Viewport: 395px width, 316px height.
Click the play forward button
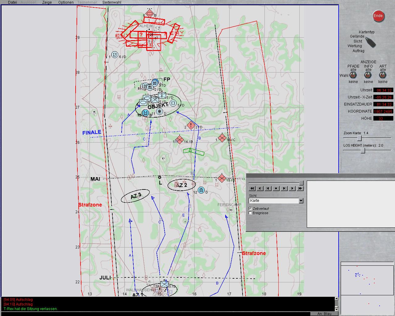click(292, 188)
